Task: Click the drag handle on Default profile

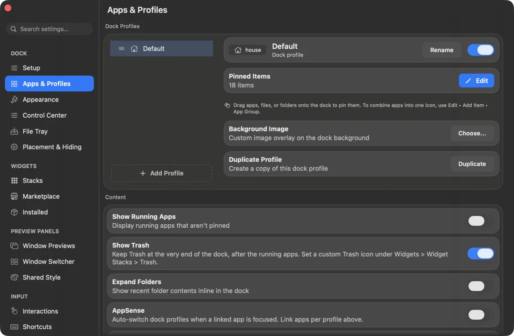Action: 122,49
